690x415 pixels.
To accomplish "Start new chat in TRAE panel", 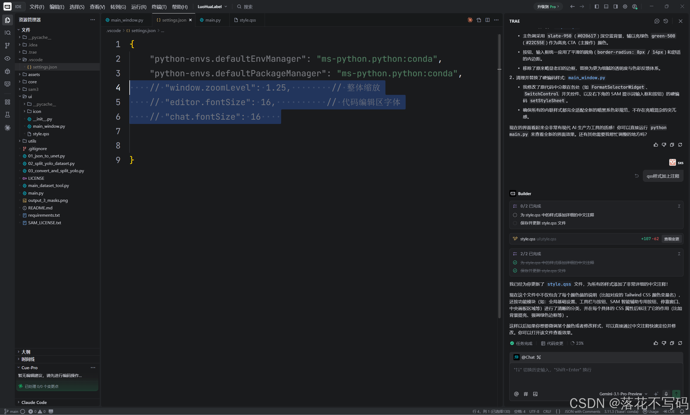I will pos(657,21).
